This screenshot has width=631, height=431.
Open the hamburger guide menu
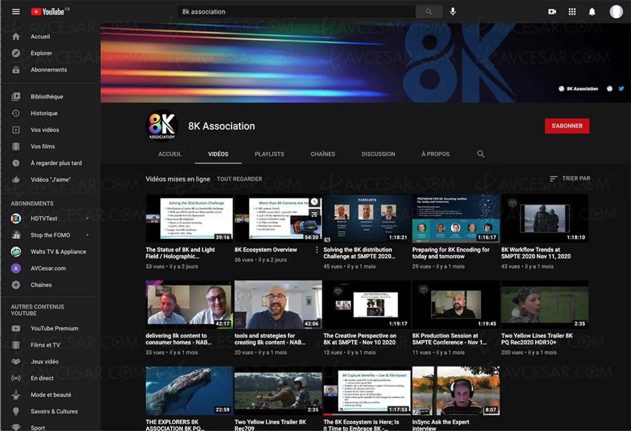tap(16, 12)
